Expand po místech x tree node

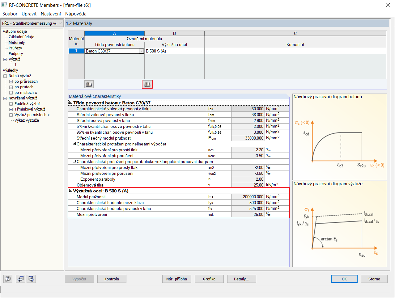11,93
